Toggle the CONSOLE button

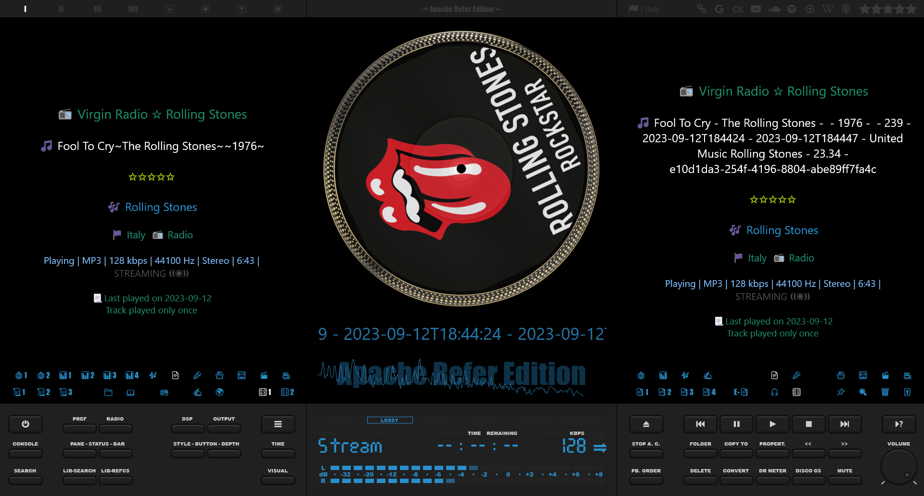[x=26, y=453]
